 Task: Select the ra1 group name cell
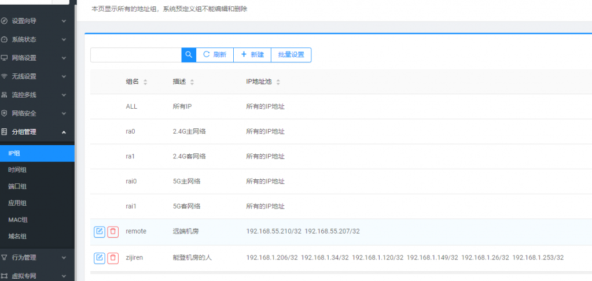[x=130, y=157]
